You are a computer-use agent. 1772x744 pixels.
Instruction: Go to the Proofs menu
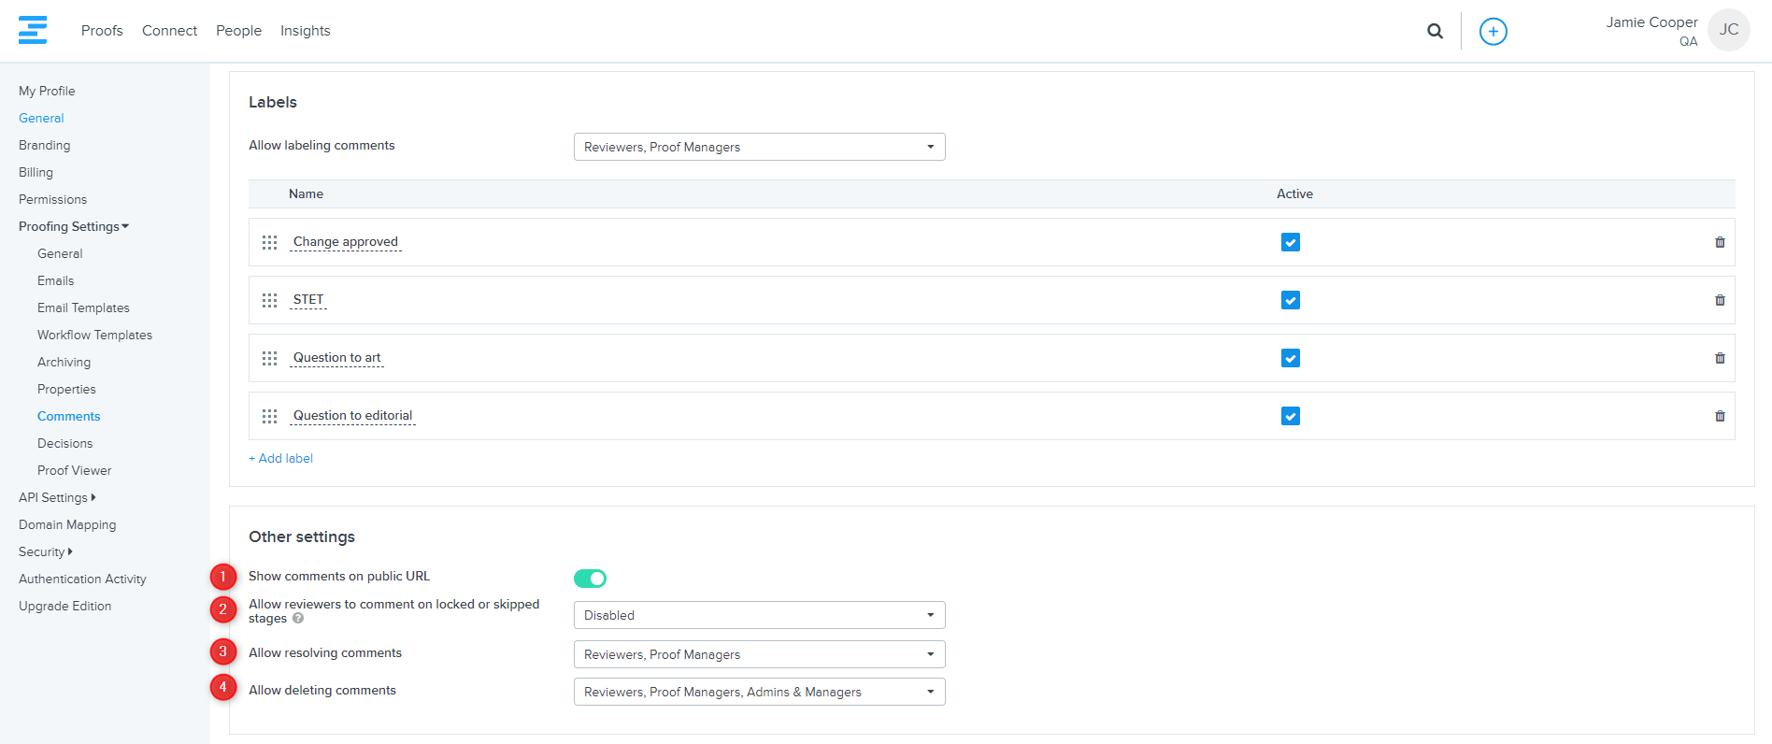(x=102, y=31)
